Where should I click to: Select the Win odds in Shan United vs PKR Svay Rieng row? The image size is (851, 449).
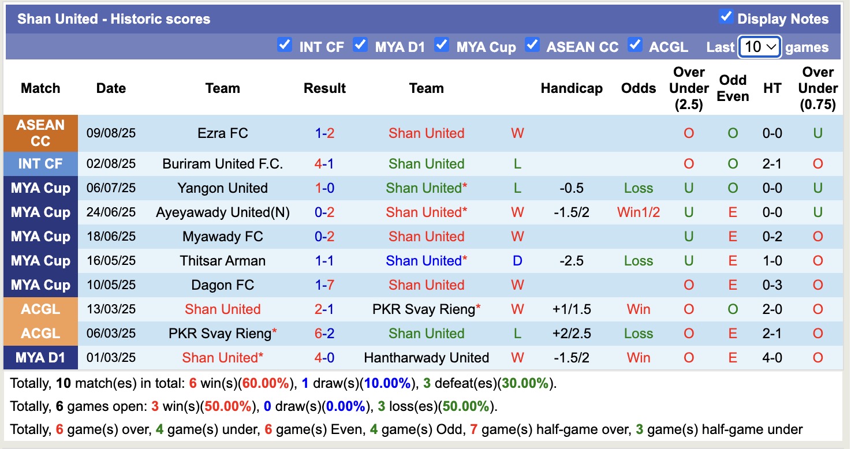638,309
